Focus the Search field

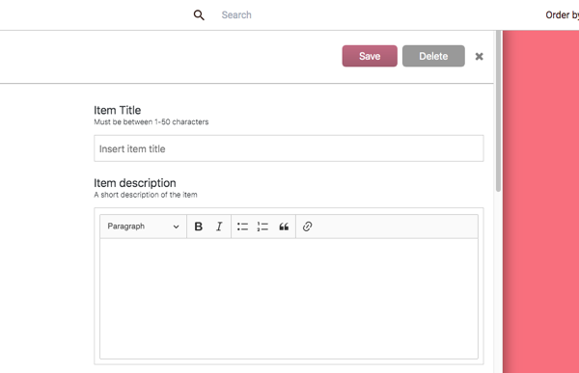tap(236, 15)
